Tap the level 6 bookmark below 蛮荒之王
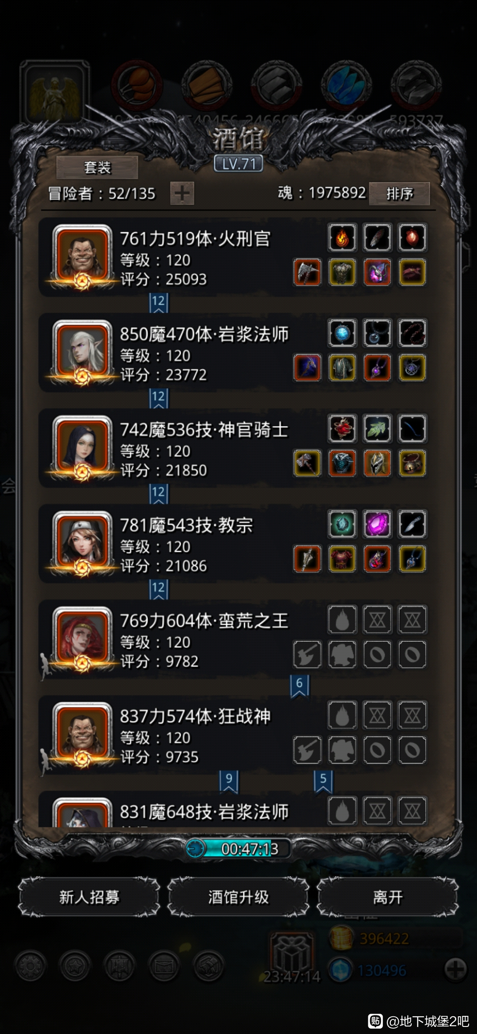Screen dimensions: 477x1034 tap(299, 685)
